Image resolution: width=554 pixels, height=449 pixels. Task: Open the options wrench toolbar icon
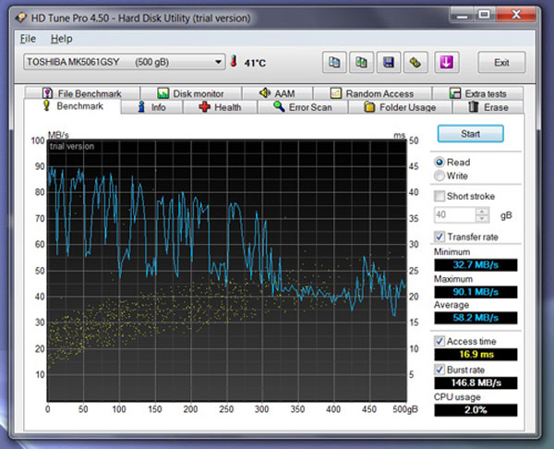(417, 62)
